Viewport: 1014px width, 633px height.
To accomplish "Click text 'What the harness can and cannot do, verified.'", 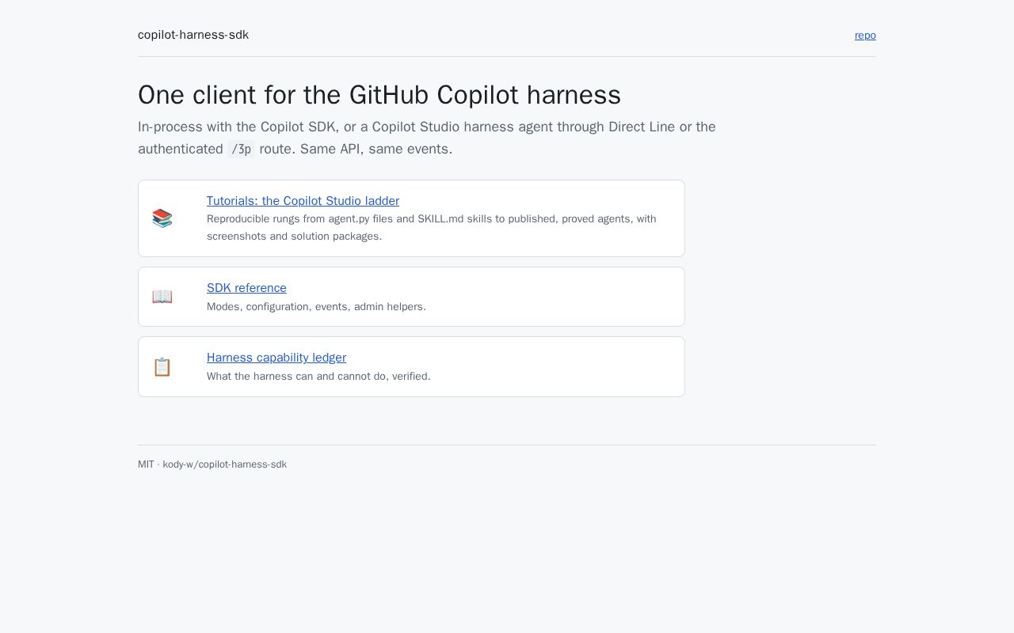I will (318, 376).
